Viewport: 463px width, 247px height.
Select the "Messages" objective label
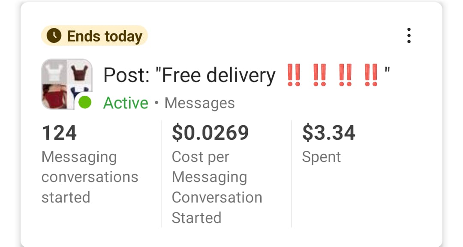[x=199, y=103]
